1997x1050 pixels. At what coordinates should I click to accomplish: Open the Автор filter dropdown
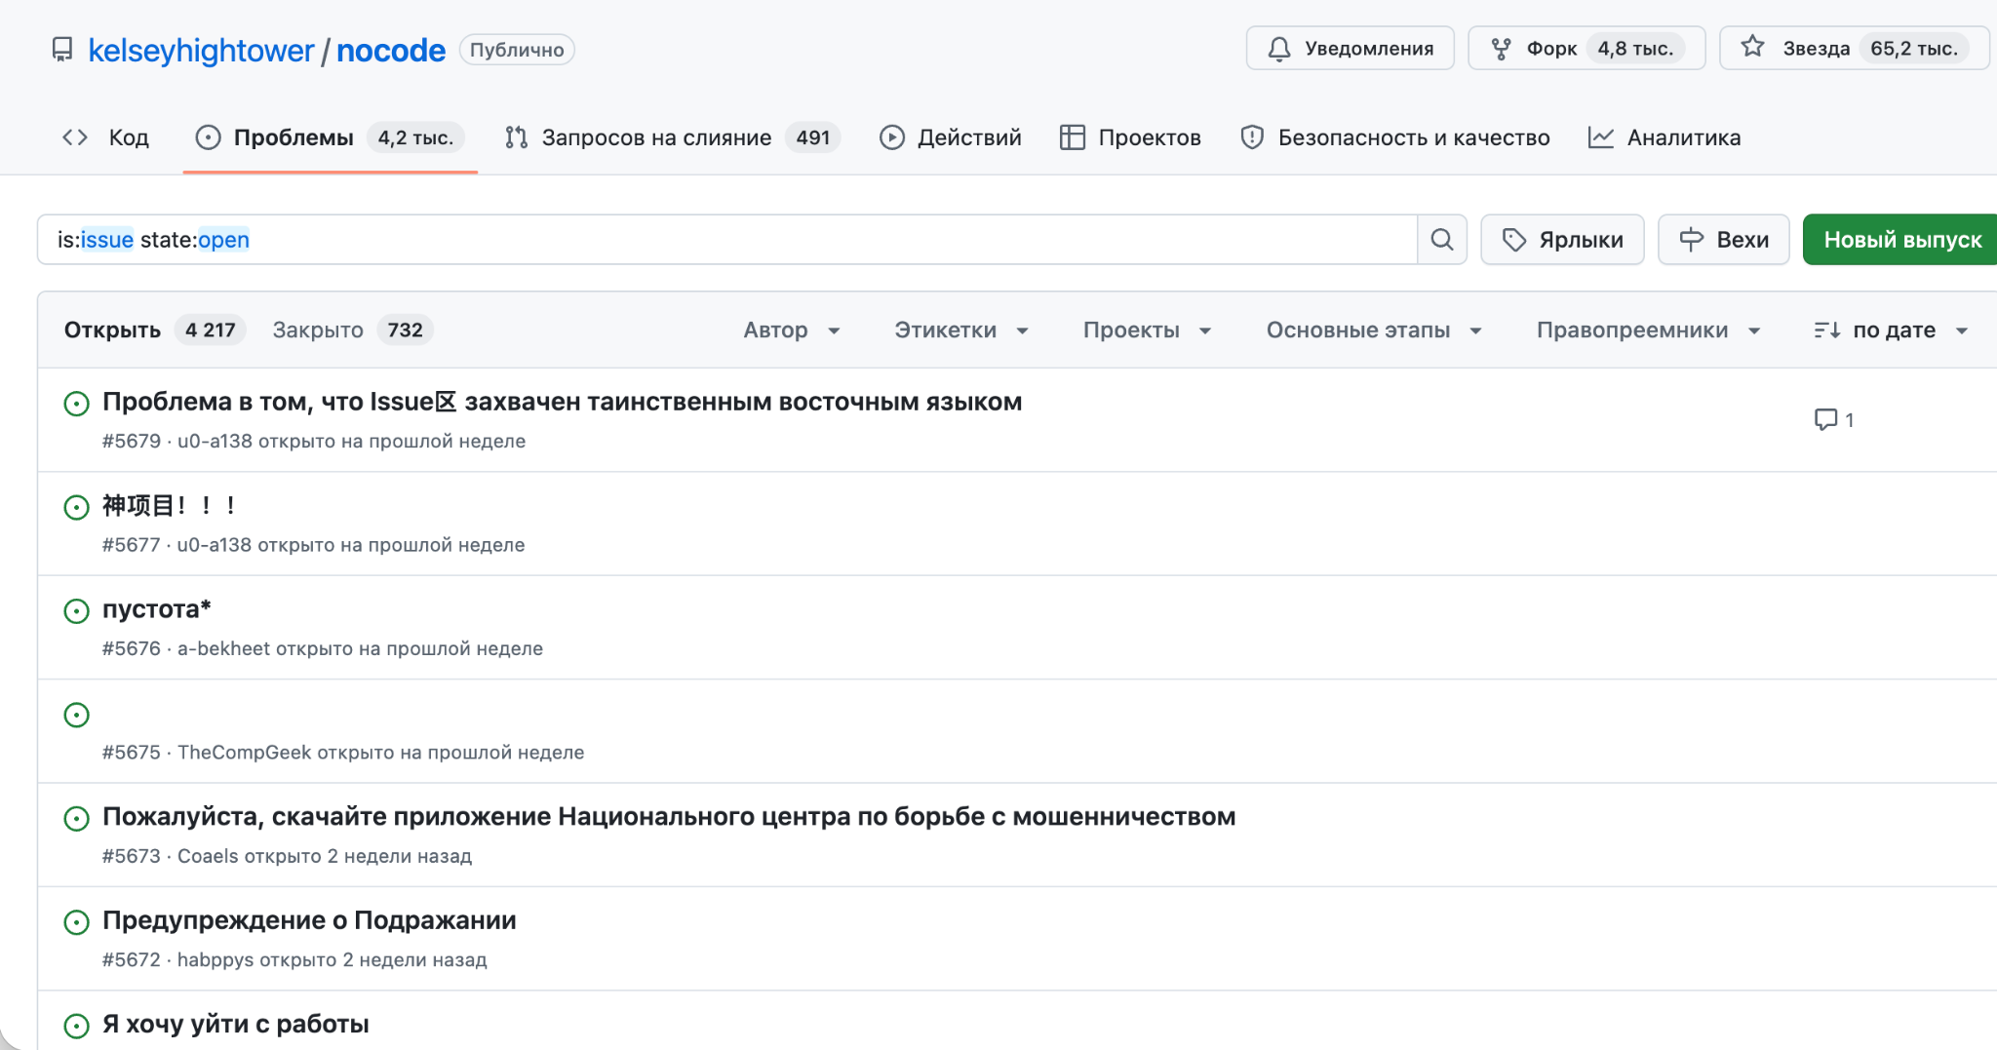tap(792, 330)
